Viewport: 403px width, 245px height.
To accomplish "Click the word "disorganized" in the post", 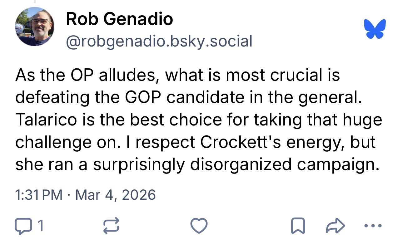I will coord(241,164).
